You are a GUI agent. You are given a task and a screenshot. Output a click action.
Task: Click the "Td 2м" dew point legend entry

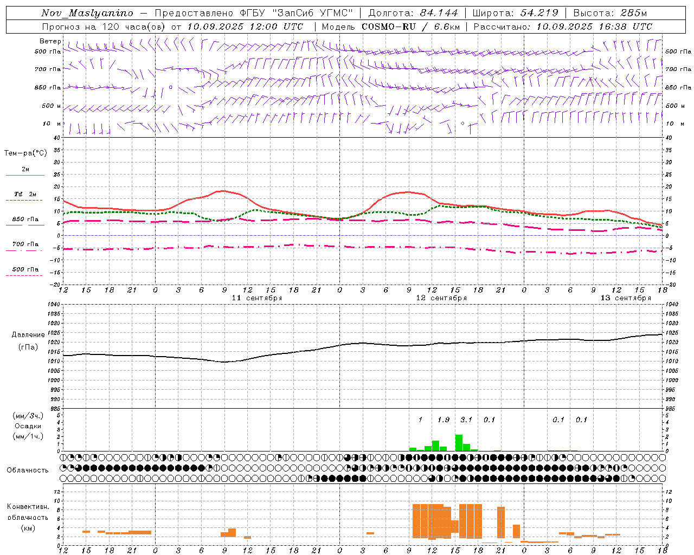click(x=25, y=193)
